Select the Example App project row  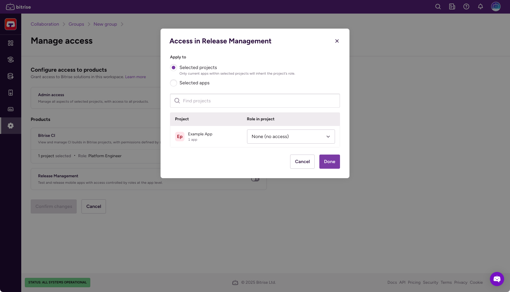[200, 136]
